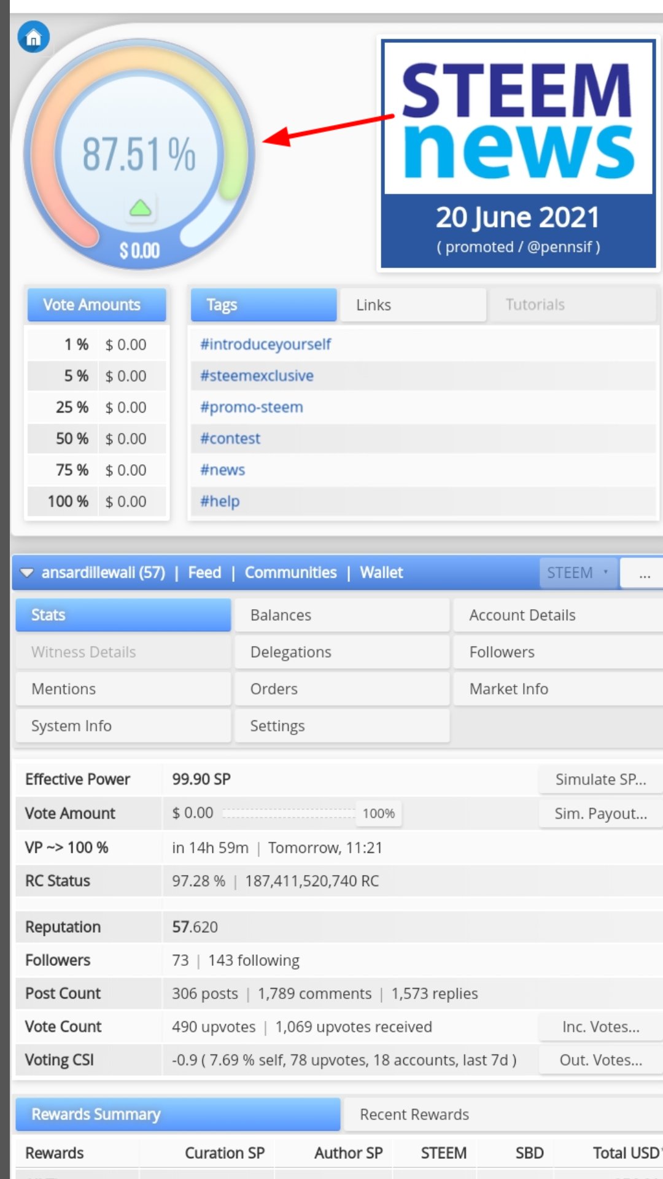Switch to the Recent Rewards tab
This screenshot has height=1179, width=663.
tap(503, 1114)
